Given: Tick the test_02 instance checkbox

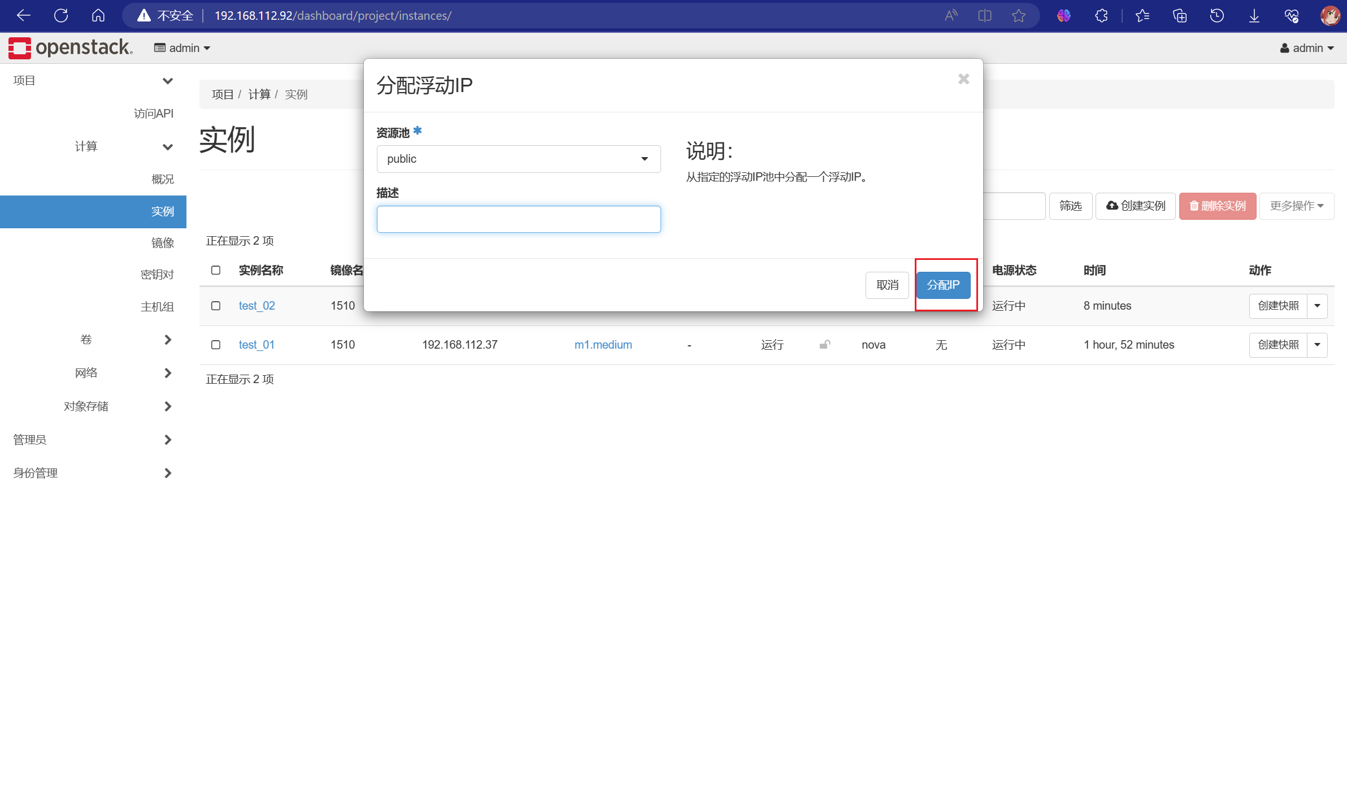Looking at the screenshot, I should (x=216, y=306).
